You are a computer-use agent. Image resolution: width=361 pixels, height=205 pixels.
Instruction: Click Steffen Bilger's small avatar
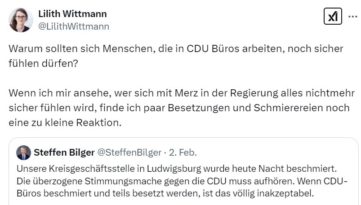(x=23, y=153)
